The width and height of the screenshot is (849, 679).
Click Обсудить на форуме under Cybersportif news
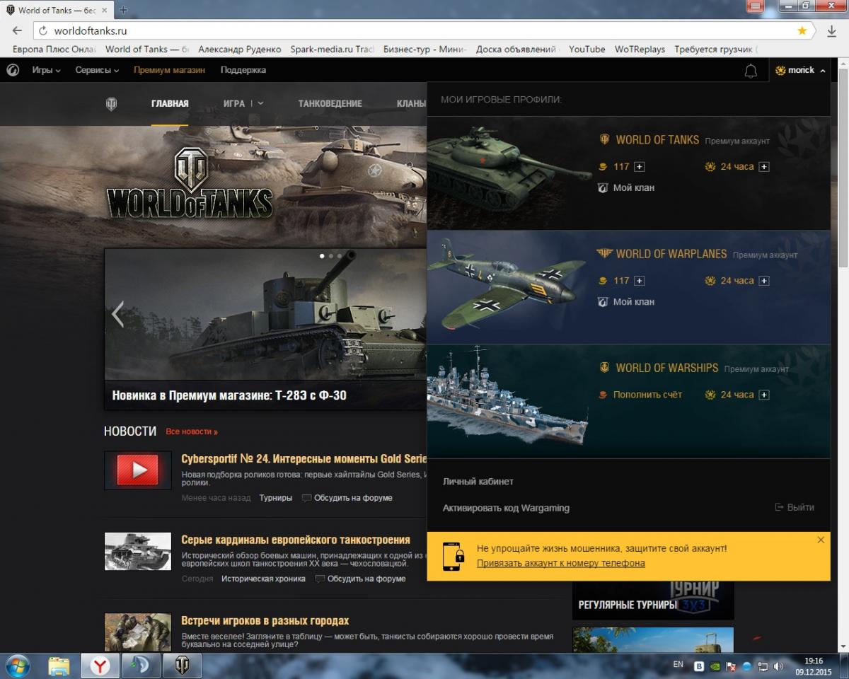tap(347, 498)
